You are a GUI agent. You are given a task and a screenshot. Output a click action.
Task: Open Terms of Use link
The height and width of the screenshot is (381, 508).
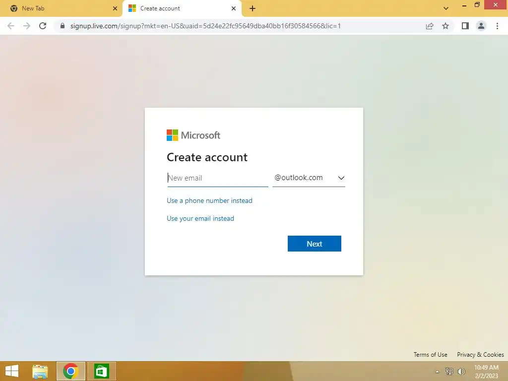click(430, 354)
